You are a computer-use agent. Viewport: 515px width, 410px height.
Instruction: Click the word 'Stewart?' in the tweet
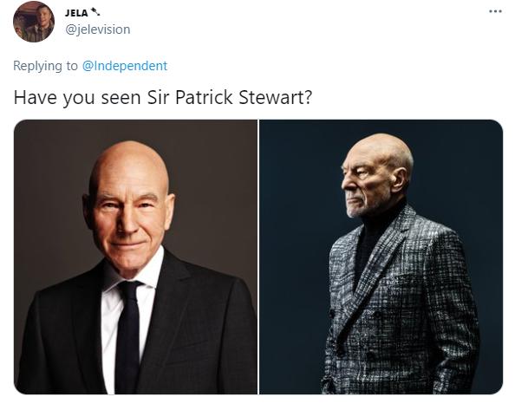275,97
